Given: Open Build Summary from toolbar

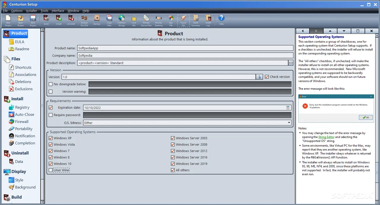Looking at the screenshot, I should pos(196,21).
